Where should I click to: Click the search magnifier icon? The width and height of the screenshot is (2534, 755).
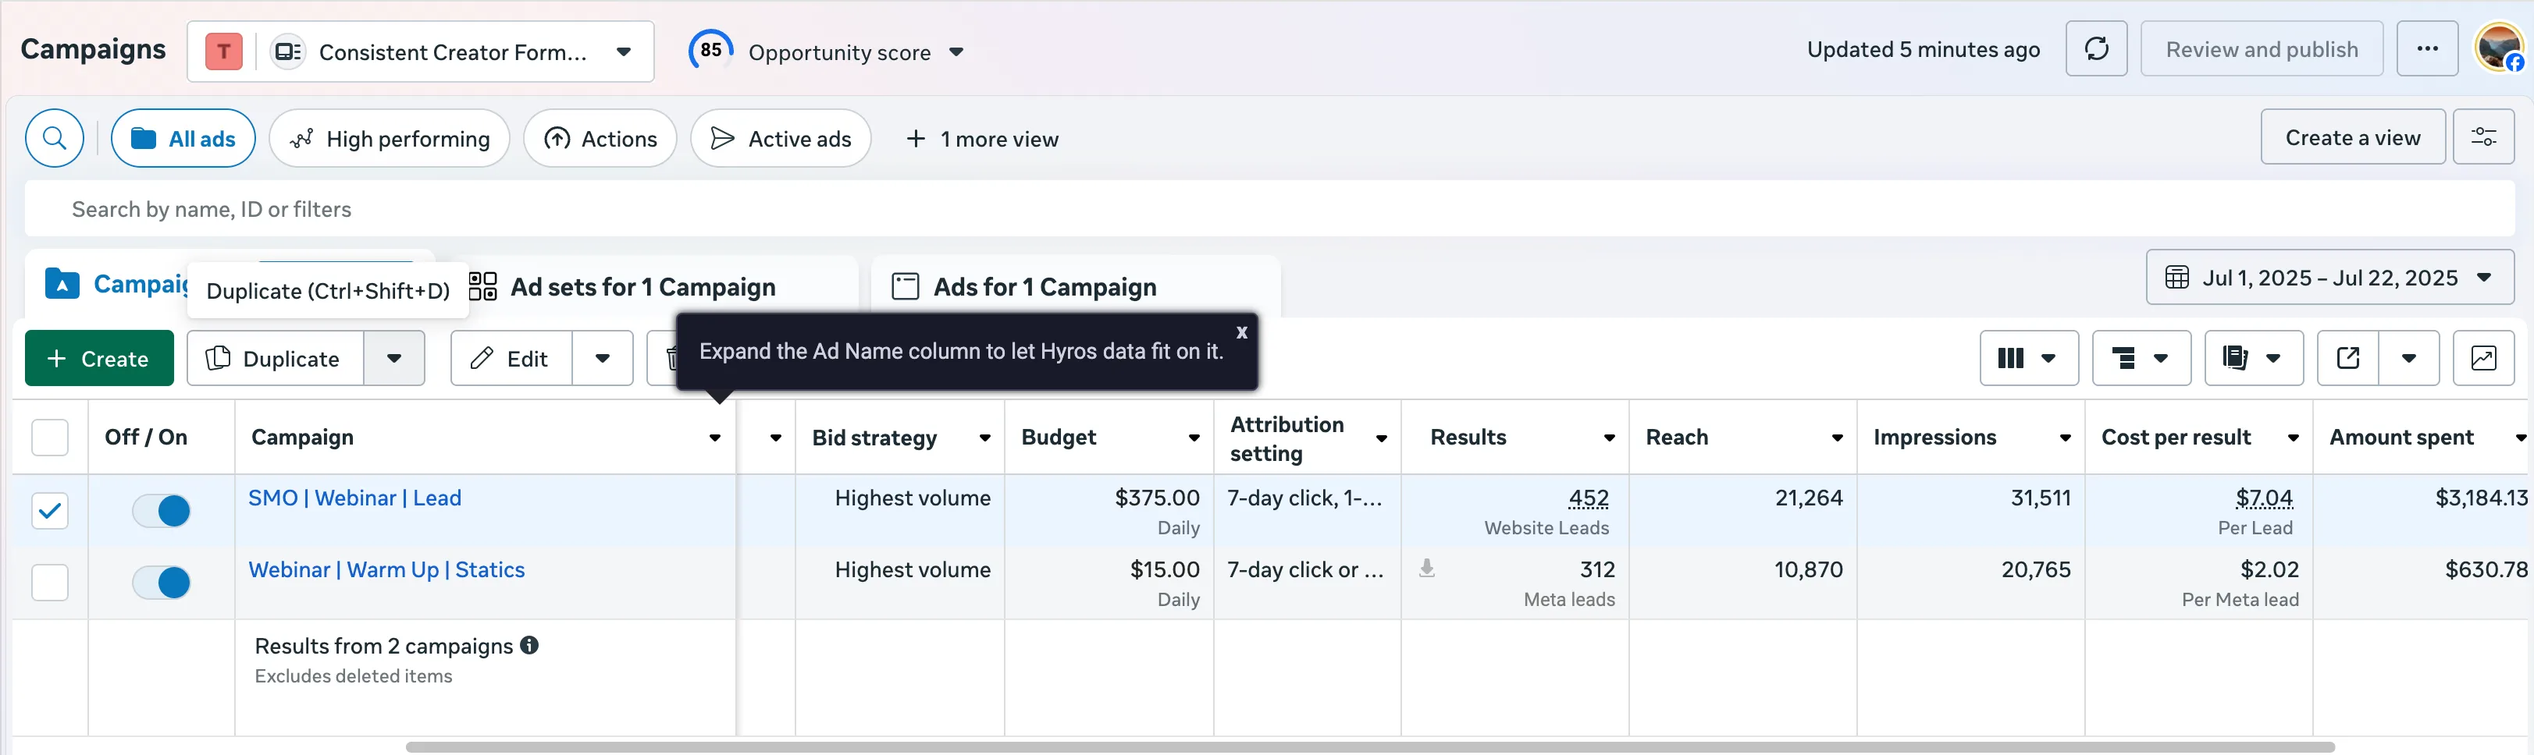click(x=55, y=139)
